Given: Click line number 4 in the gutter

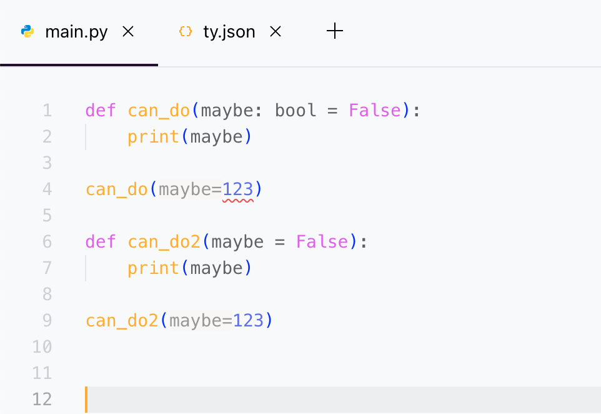Looking at the screenshot, I should (47, 189).
